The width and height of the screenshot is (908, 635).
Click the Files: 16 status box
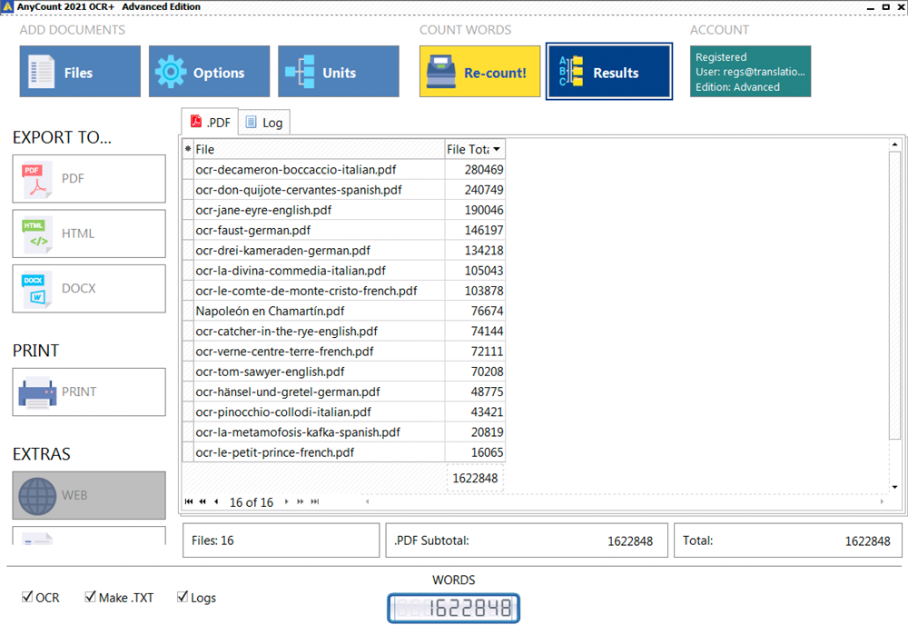(x=281, y=541)
